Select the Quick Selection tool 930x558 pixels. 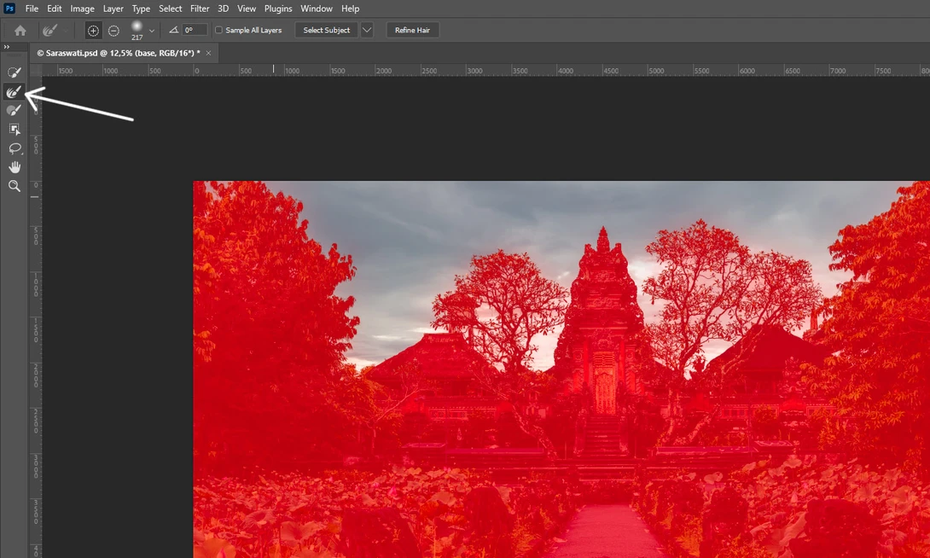click(x=14, y=72)
